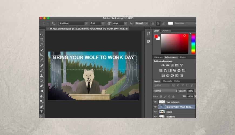235x135 pixels.
Task: Add an Invert adjustment
Action: pyautogui.click(x=163, y=76)
